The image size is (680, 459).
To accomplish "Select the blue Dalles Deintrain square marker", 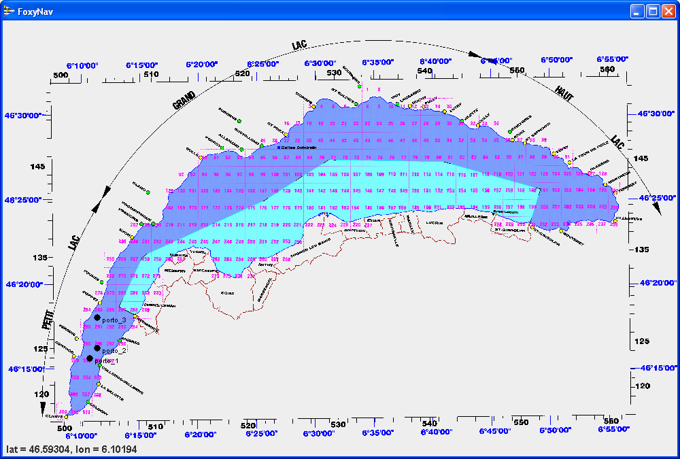I will tap(278, 147).
